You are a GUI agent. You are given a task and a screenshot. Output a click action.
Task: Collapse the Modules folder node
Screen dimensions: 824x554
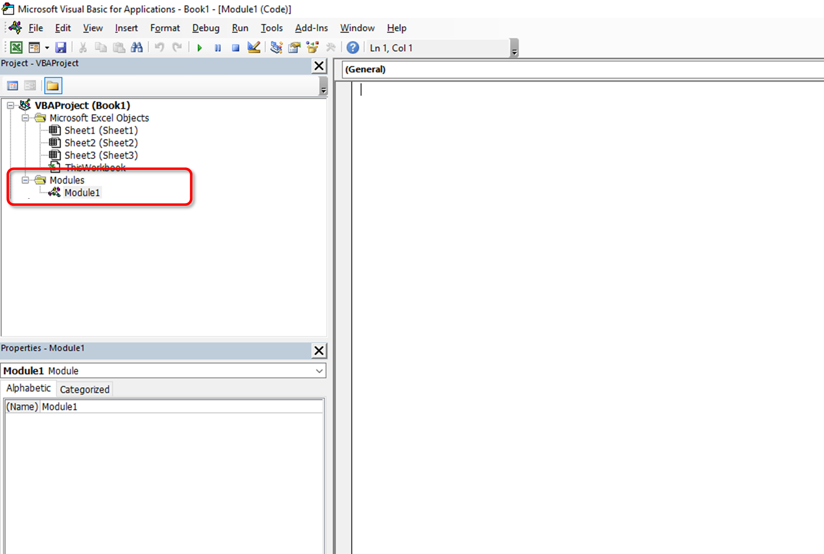point(25,180)
